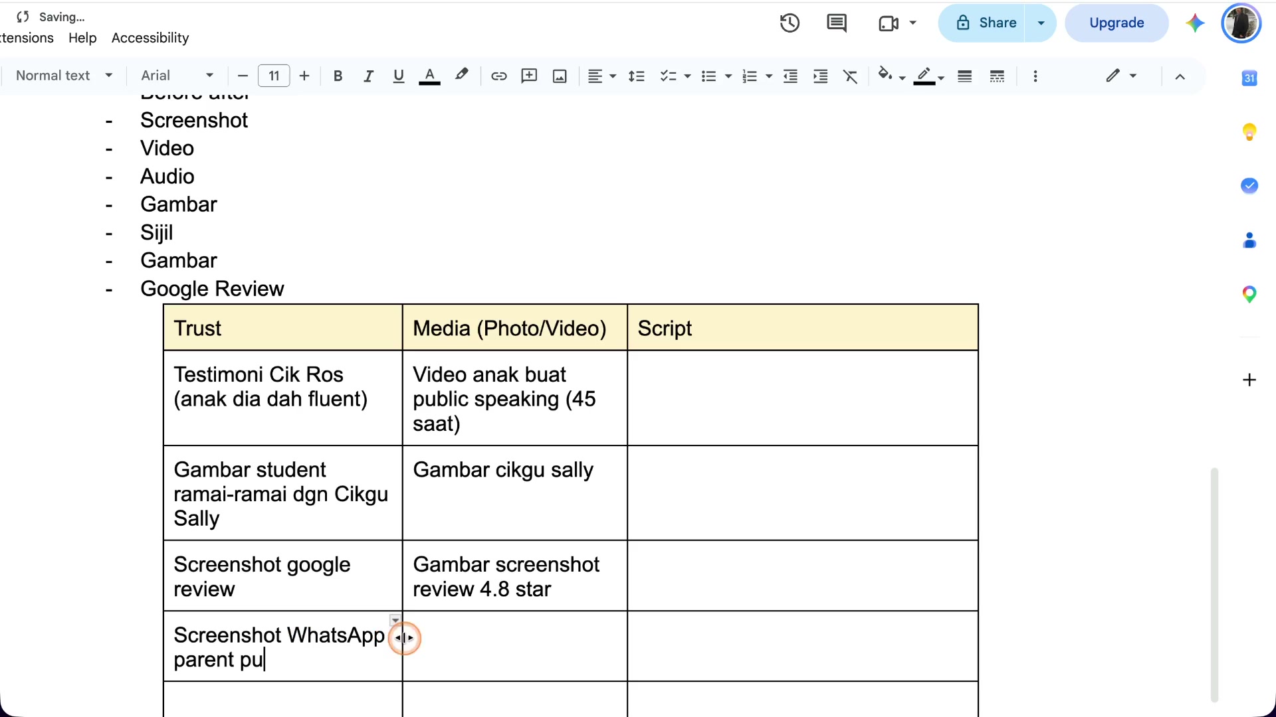
Task: Open border dash style options
Action: (997, 76)
